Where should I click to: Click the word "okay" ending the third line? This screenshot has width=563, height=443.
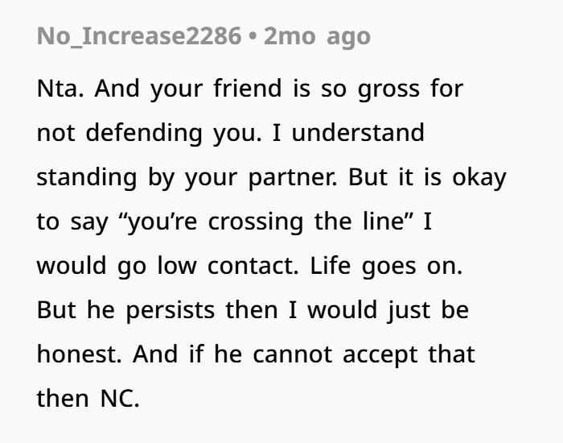[x=479, y=178]
